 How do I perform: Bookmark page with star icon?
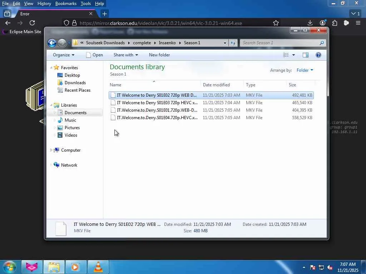pos(276,23)
